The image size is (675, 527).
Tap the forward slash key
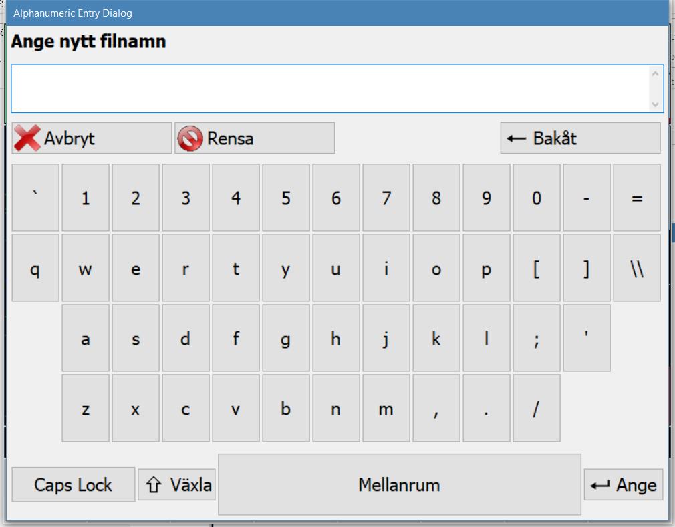[x=537, y=408]
